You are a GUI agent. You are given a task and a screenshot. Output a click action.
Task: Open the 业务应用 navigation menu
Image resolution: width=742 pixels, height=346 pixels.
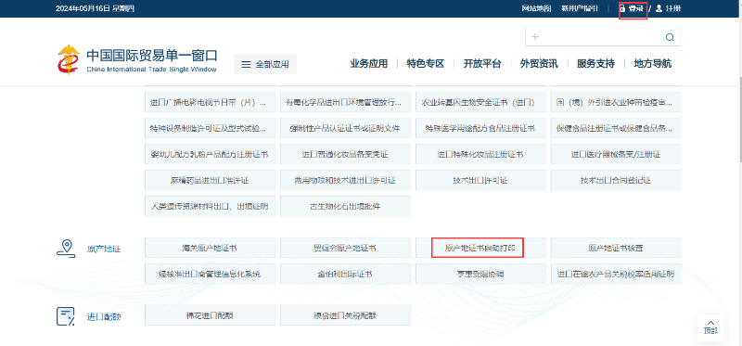[368, 63]
